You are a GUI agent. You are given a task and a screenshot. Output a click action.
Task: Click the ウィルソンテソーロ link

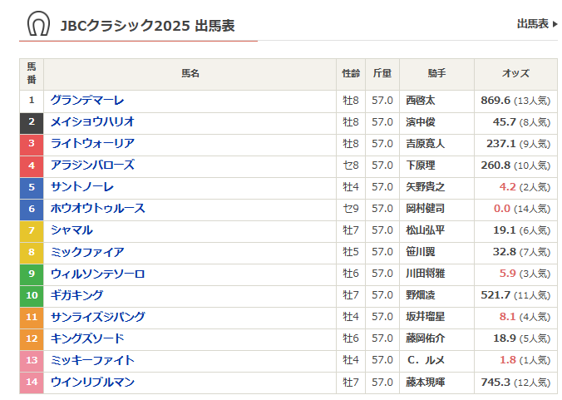coord(97,274)
